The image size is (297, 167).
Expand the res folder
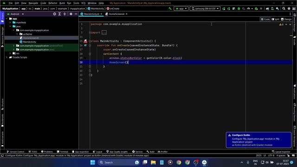10,53
